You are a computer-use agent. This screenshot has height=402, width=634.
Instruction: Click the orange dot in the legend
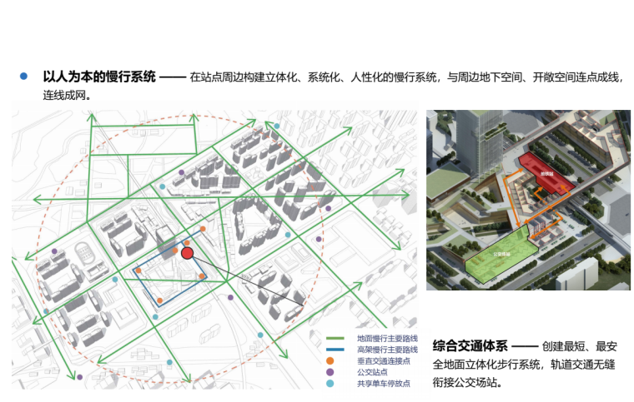pyautogui.click(x=330, y=360)
